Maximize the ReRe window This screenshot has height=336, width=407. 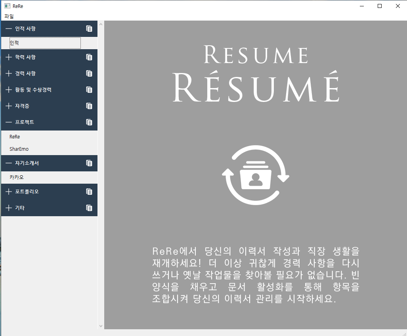point(380,6)
